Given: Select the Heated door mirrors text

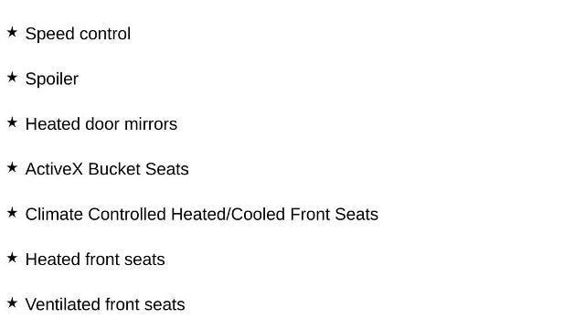Looking at the screenshot, I should click(101, 124).
